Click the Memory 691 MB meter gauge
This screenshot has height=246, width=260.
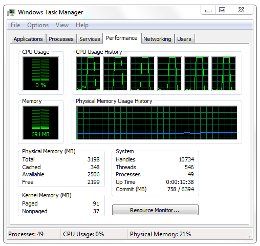click(40, 122)
